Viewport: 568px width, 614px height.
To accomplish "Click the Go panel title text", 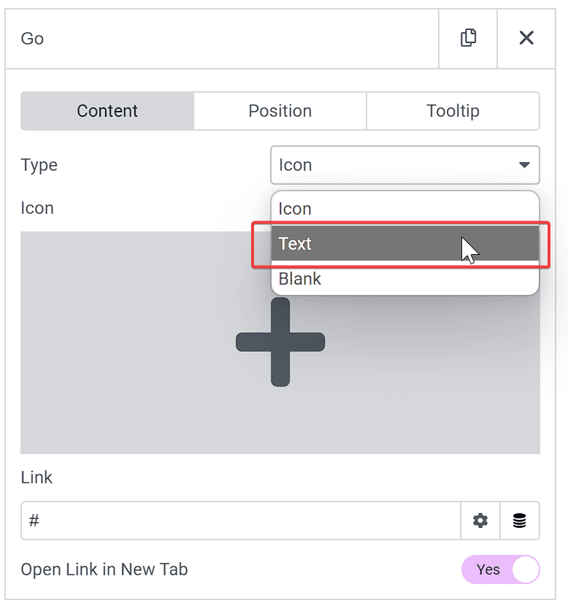I will coord(32,39).
